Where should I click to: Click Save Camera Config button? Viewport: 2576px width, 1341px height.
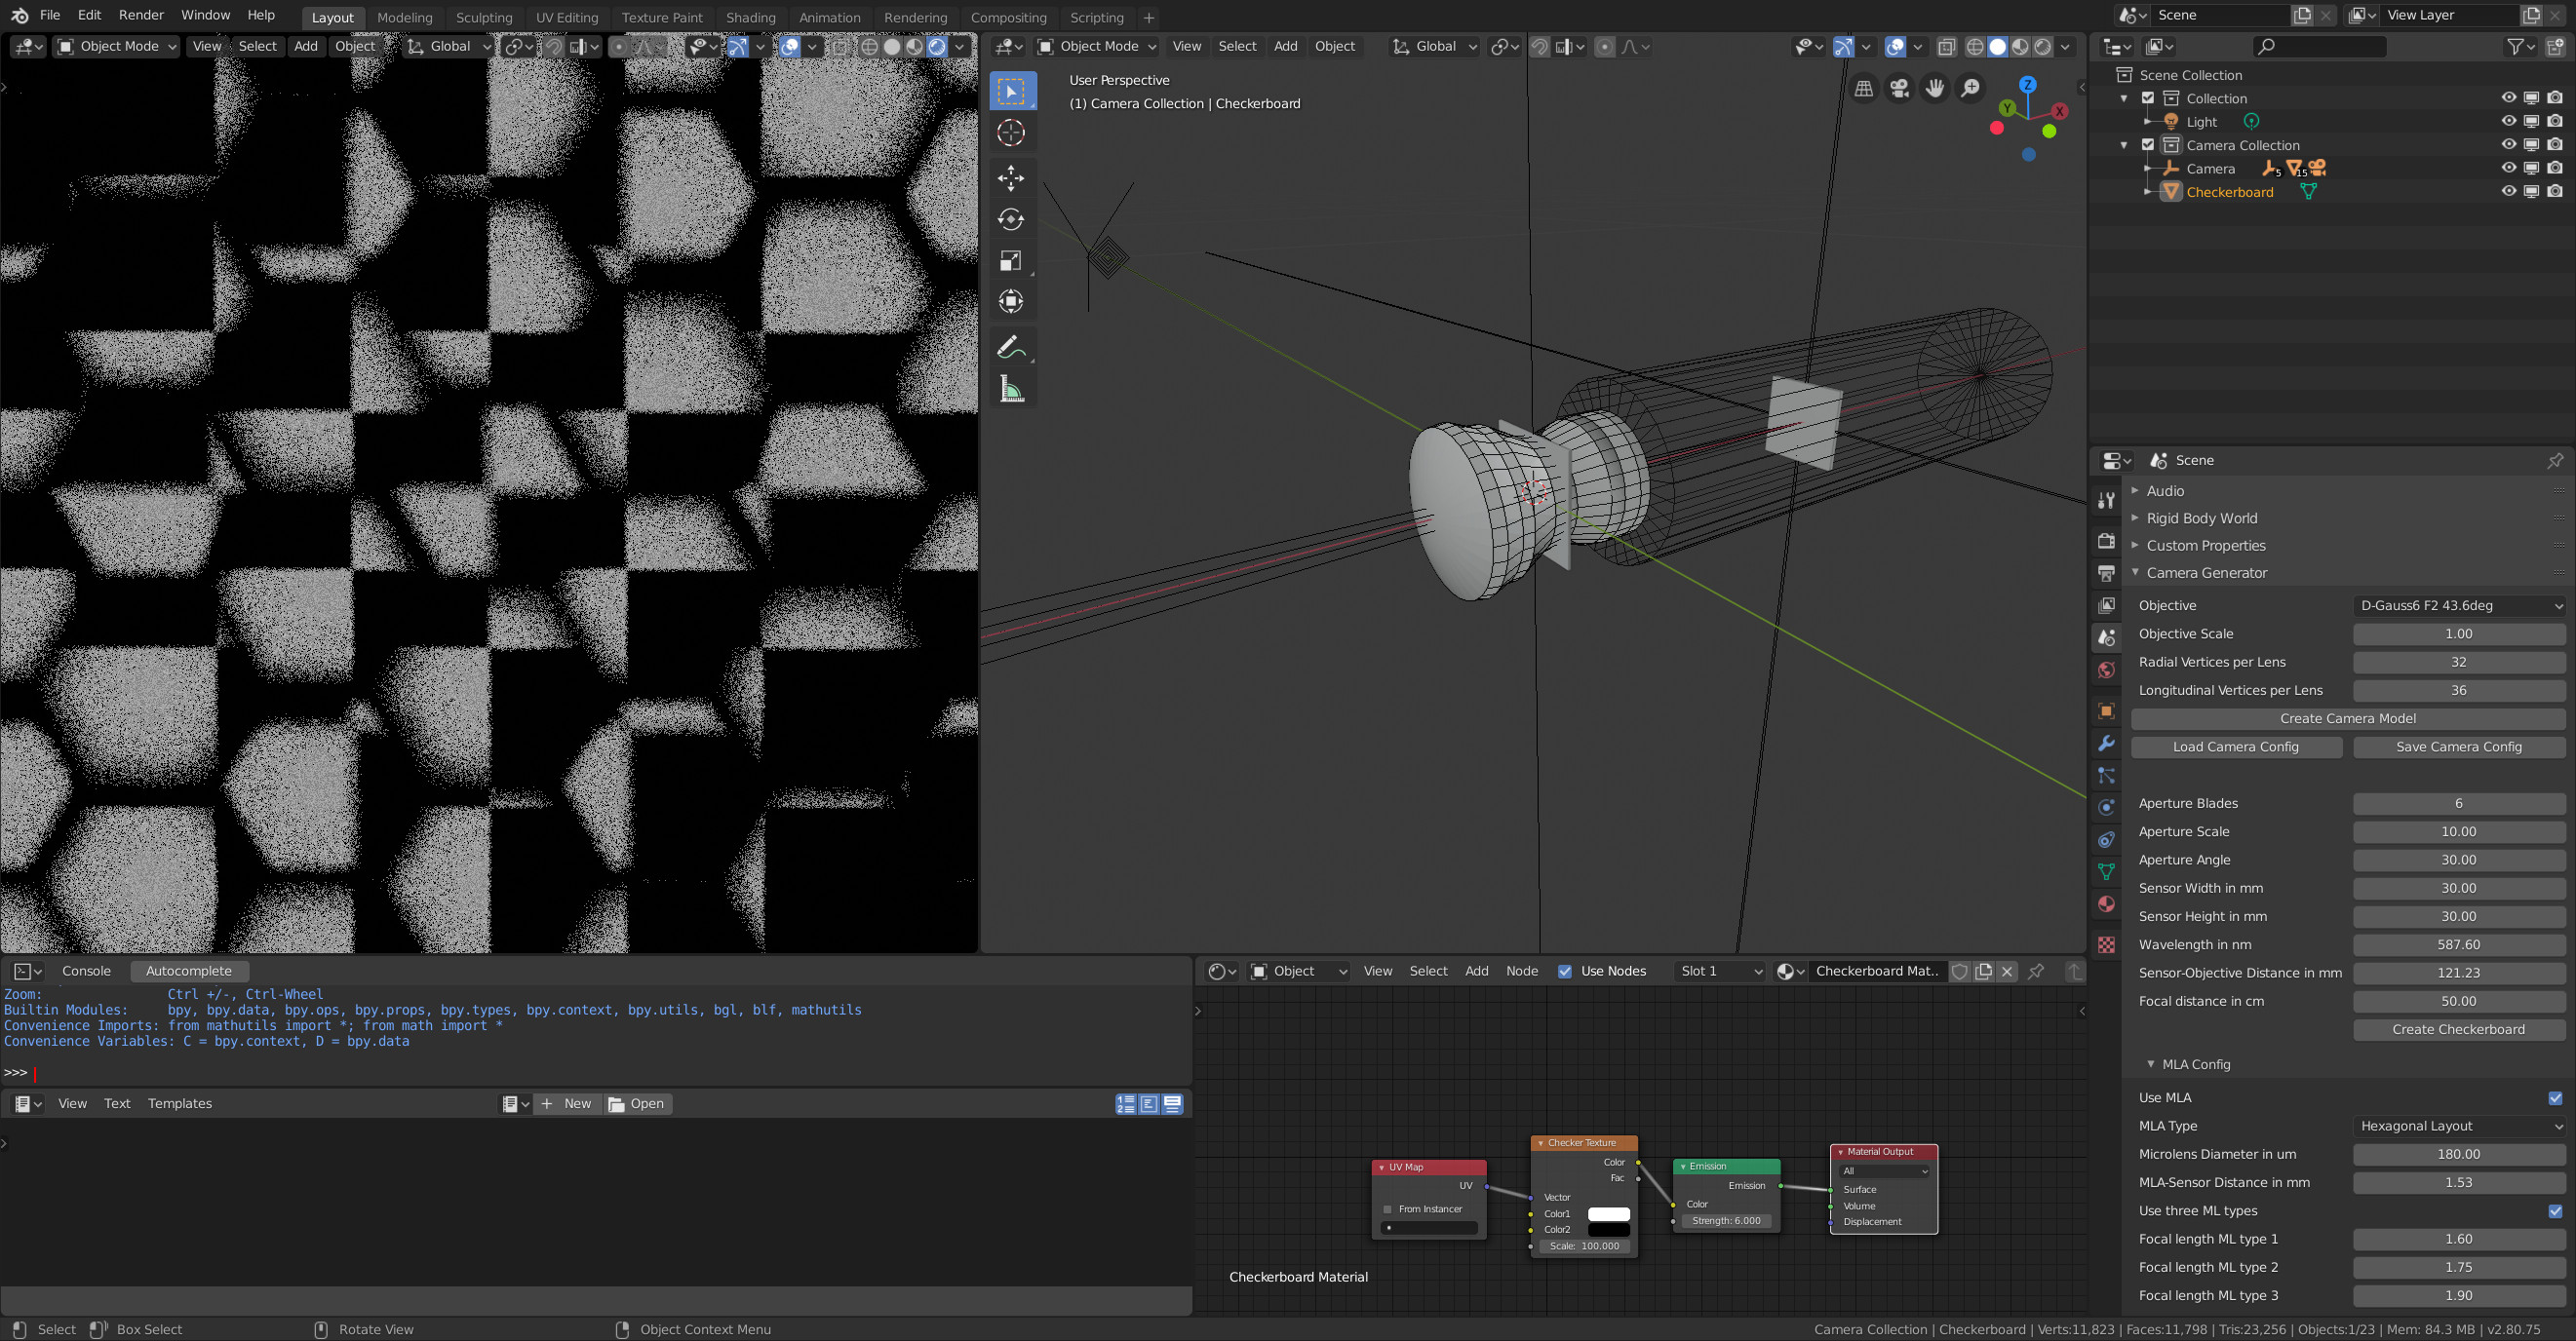[x=2459, y=747]
